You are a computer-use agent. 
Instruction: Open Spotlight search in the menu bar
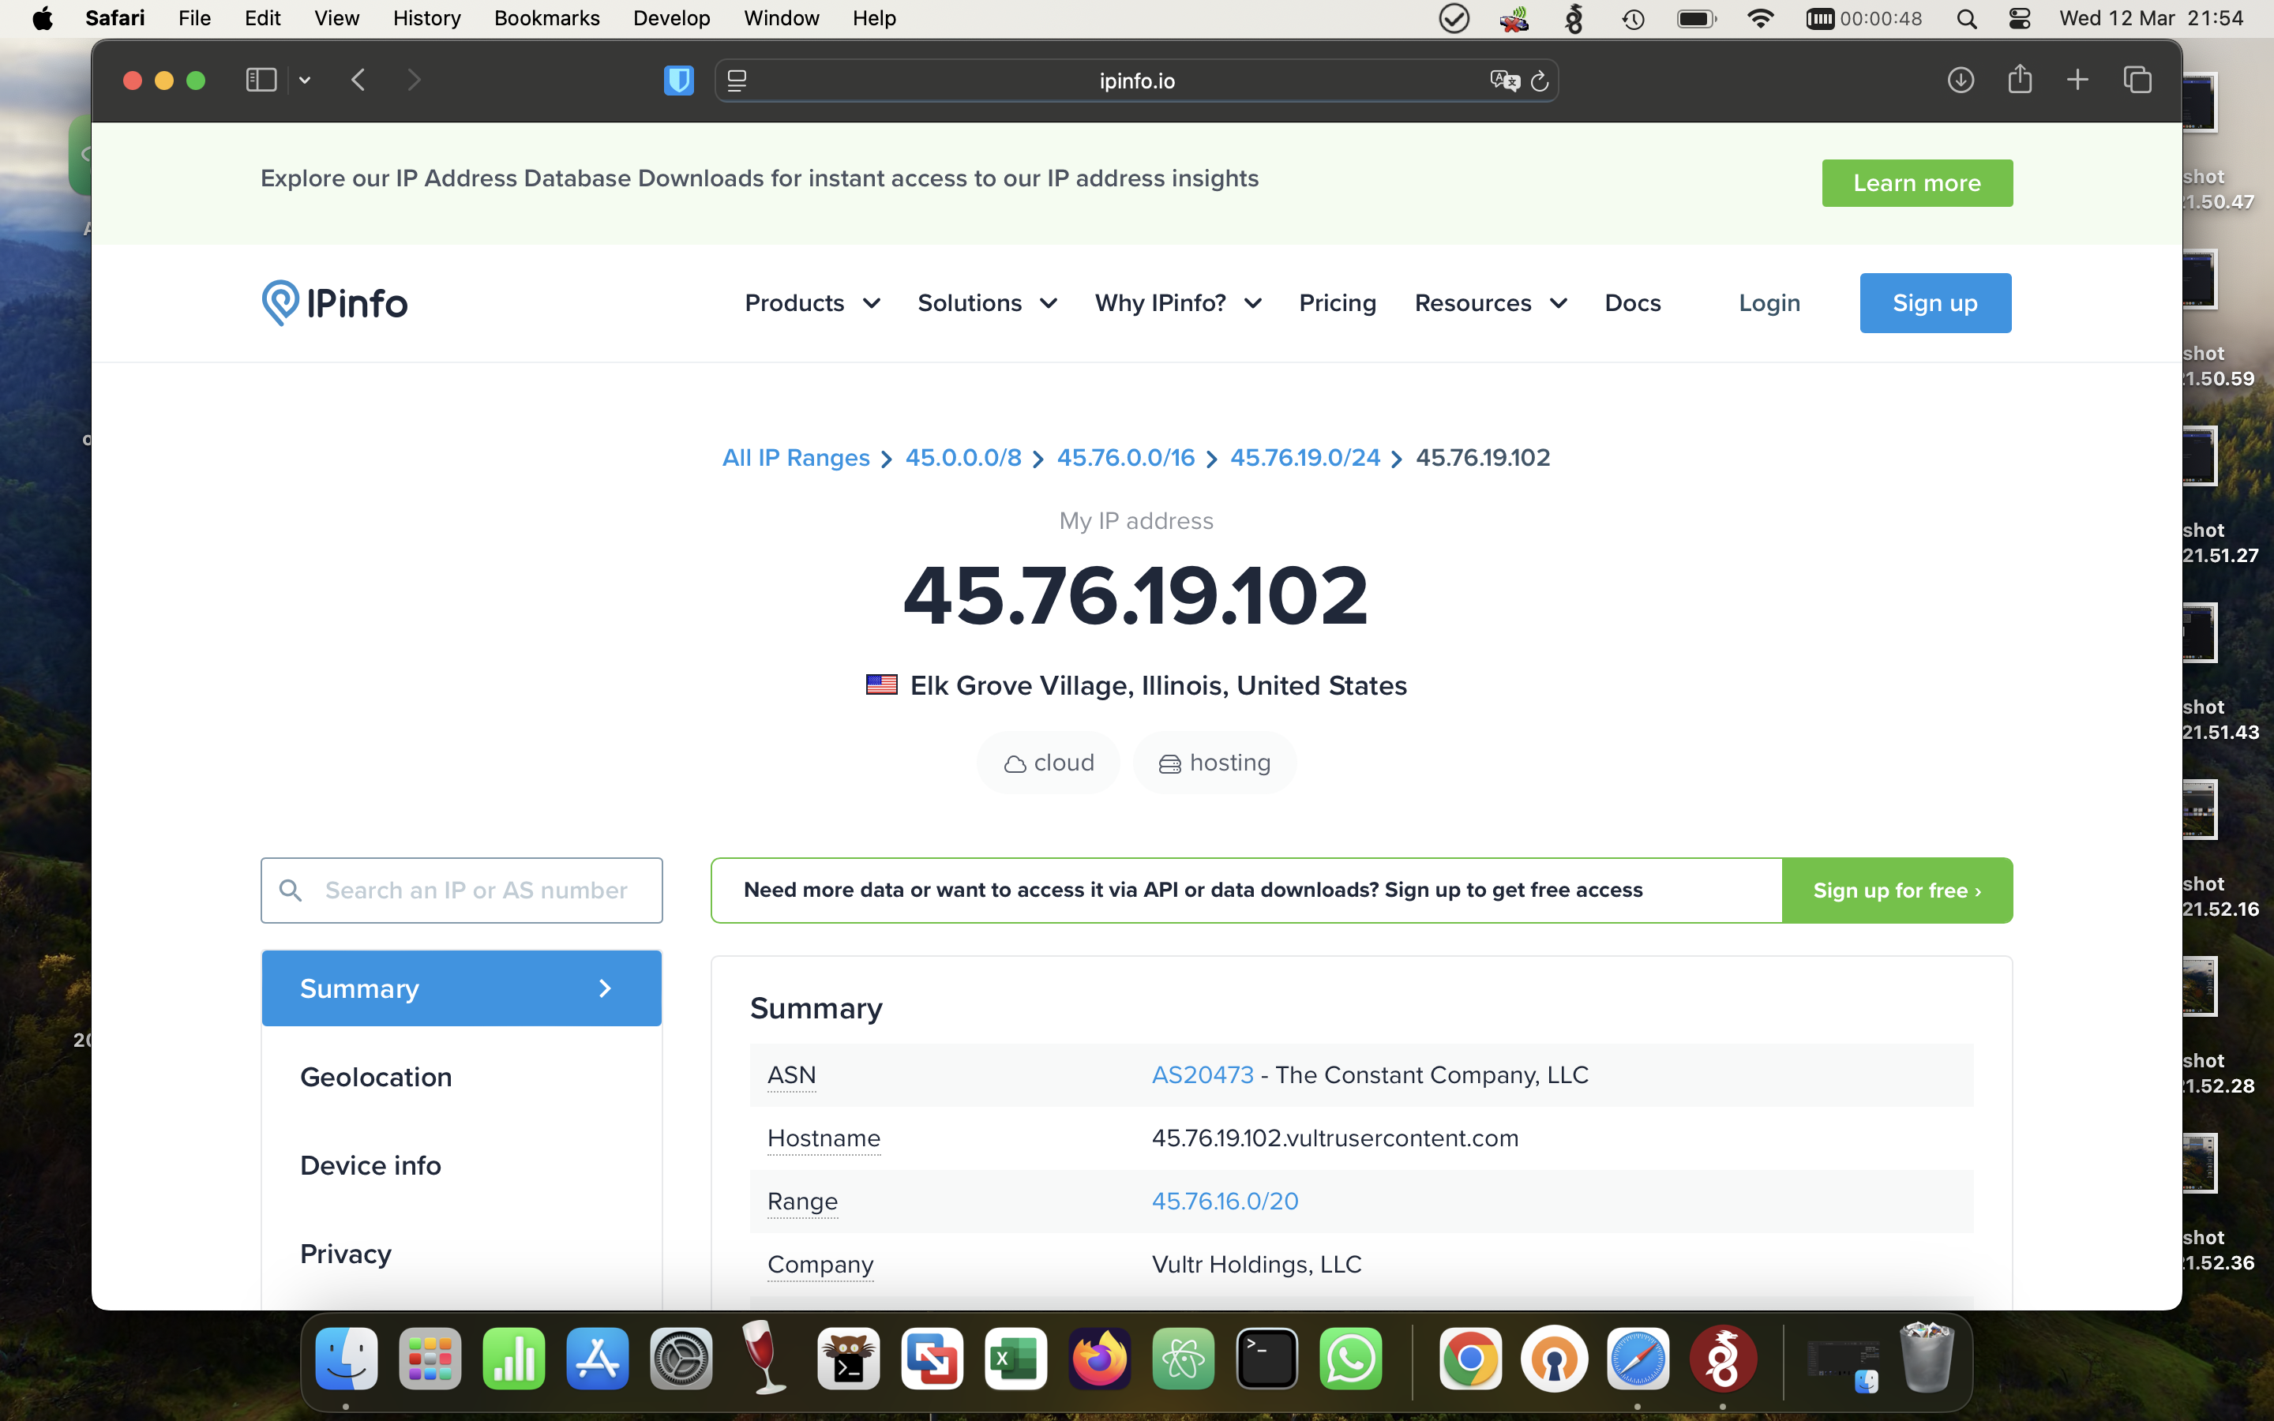(x=1966, y=19)
